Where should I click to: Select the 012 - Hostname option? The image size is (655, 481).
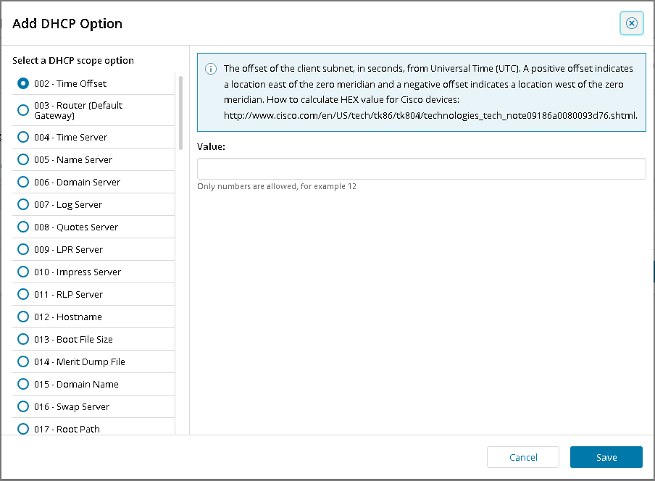[23, 317]
